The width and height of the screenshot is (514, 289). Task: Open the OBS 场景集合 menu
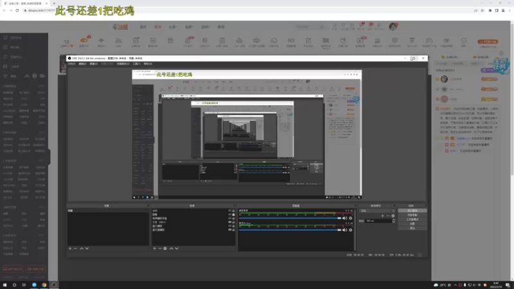pos(123,64)
